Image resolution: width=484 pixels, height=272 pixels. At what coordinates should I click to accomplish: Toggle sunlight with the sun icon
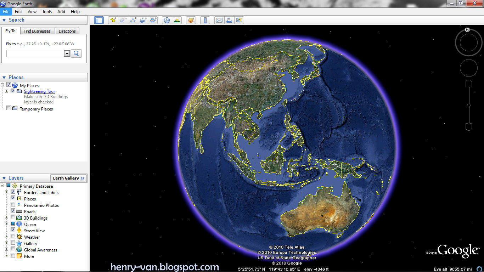pos(177,20)
